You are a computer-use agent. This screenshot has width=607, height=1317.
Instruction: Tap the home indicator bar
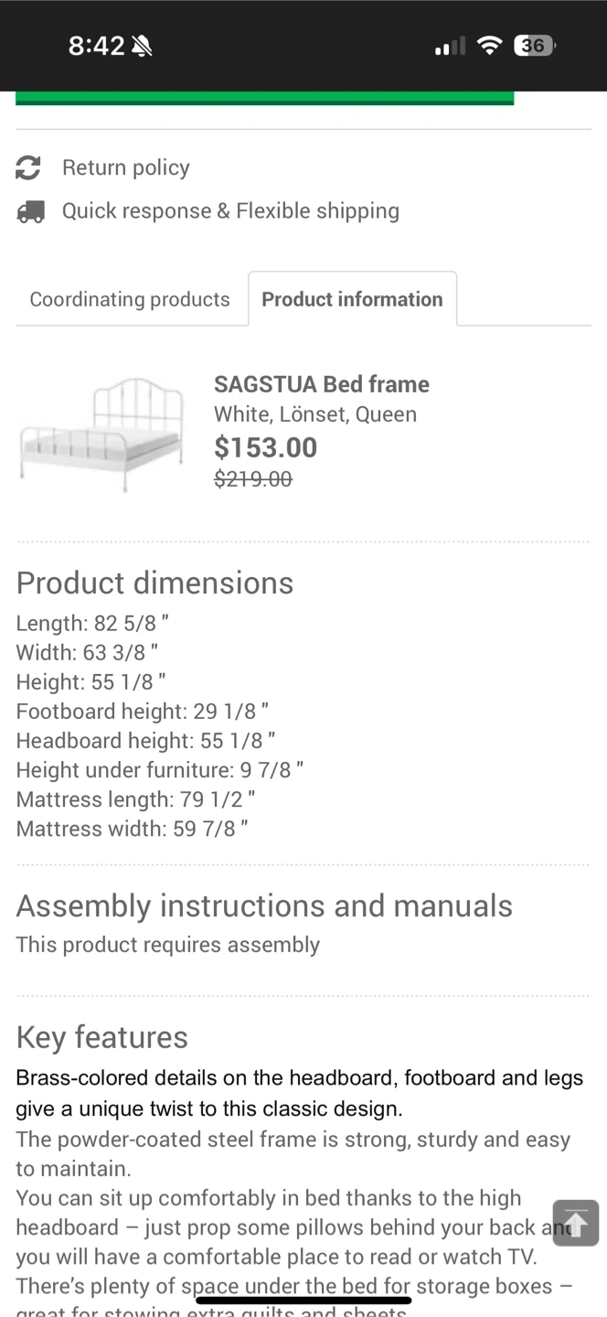(303, 1300)
